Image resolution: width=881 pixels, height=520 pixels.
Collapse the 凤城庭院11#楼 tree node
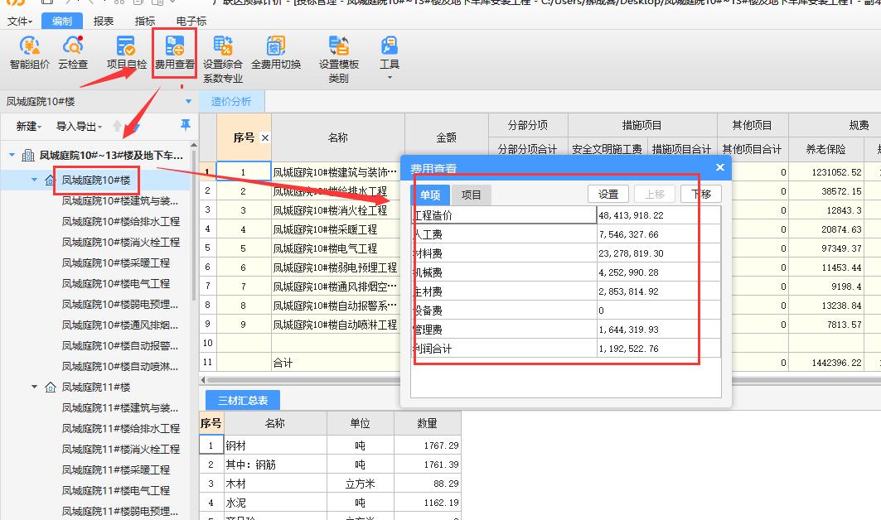[x=34, y=387]
